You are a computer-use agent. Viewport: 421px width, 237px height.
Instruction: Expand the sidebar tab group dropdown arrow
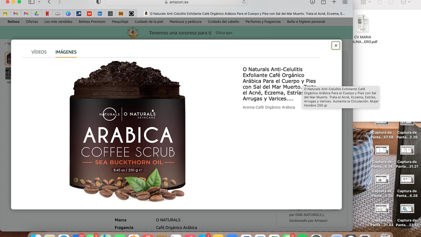(x=39, y=2)
